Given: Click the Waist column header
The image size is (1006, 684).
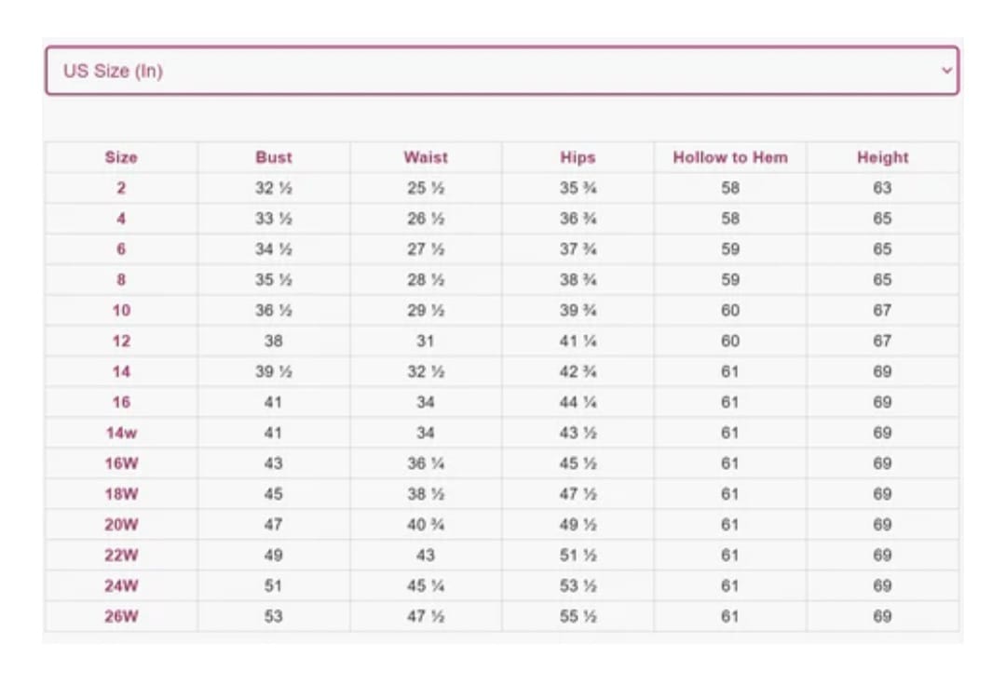Looking at the screenshot, I should coord(426,157).
